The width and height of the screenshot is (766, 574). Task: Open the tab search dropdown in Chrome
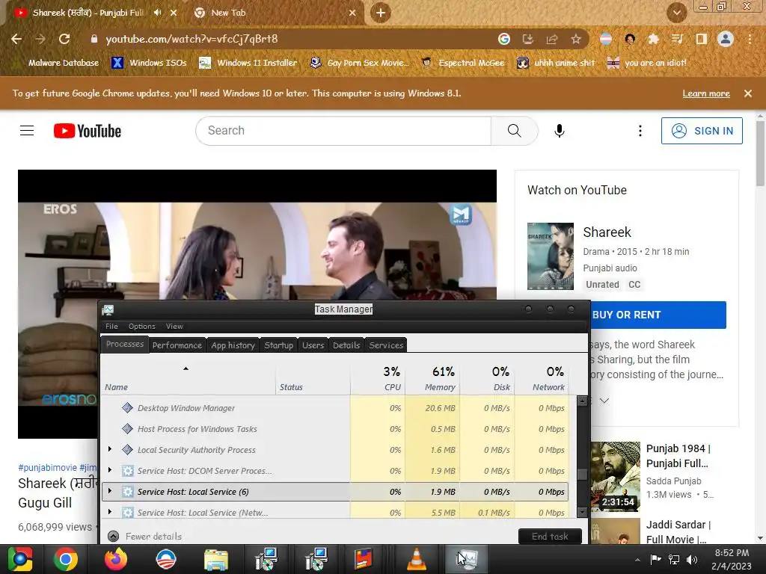[x=676, y=13]
